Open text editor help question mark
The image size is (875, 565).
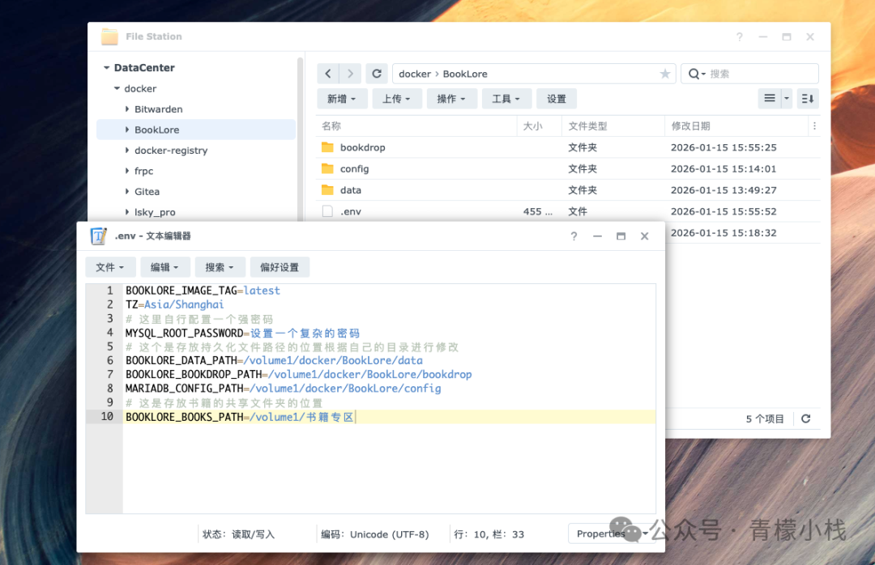574,236
